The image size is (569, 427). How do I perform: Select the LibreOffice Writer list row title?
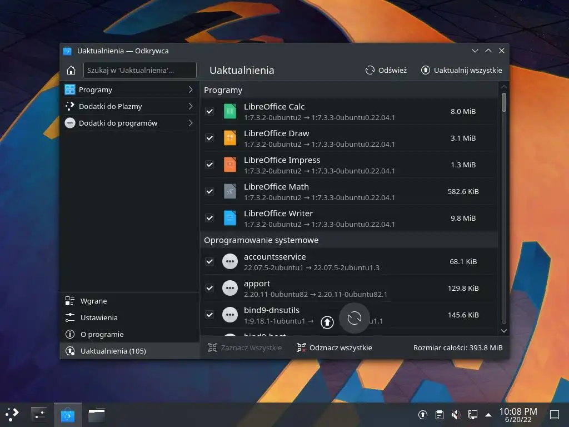(x=278, y=213)
